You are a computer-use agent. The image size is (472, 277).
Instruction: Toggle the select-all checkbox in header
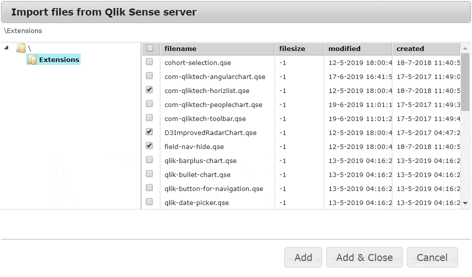pos(149,48)
